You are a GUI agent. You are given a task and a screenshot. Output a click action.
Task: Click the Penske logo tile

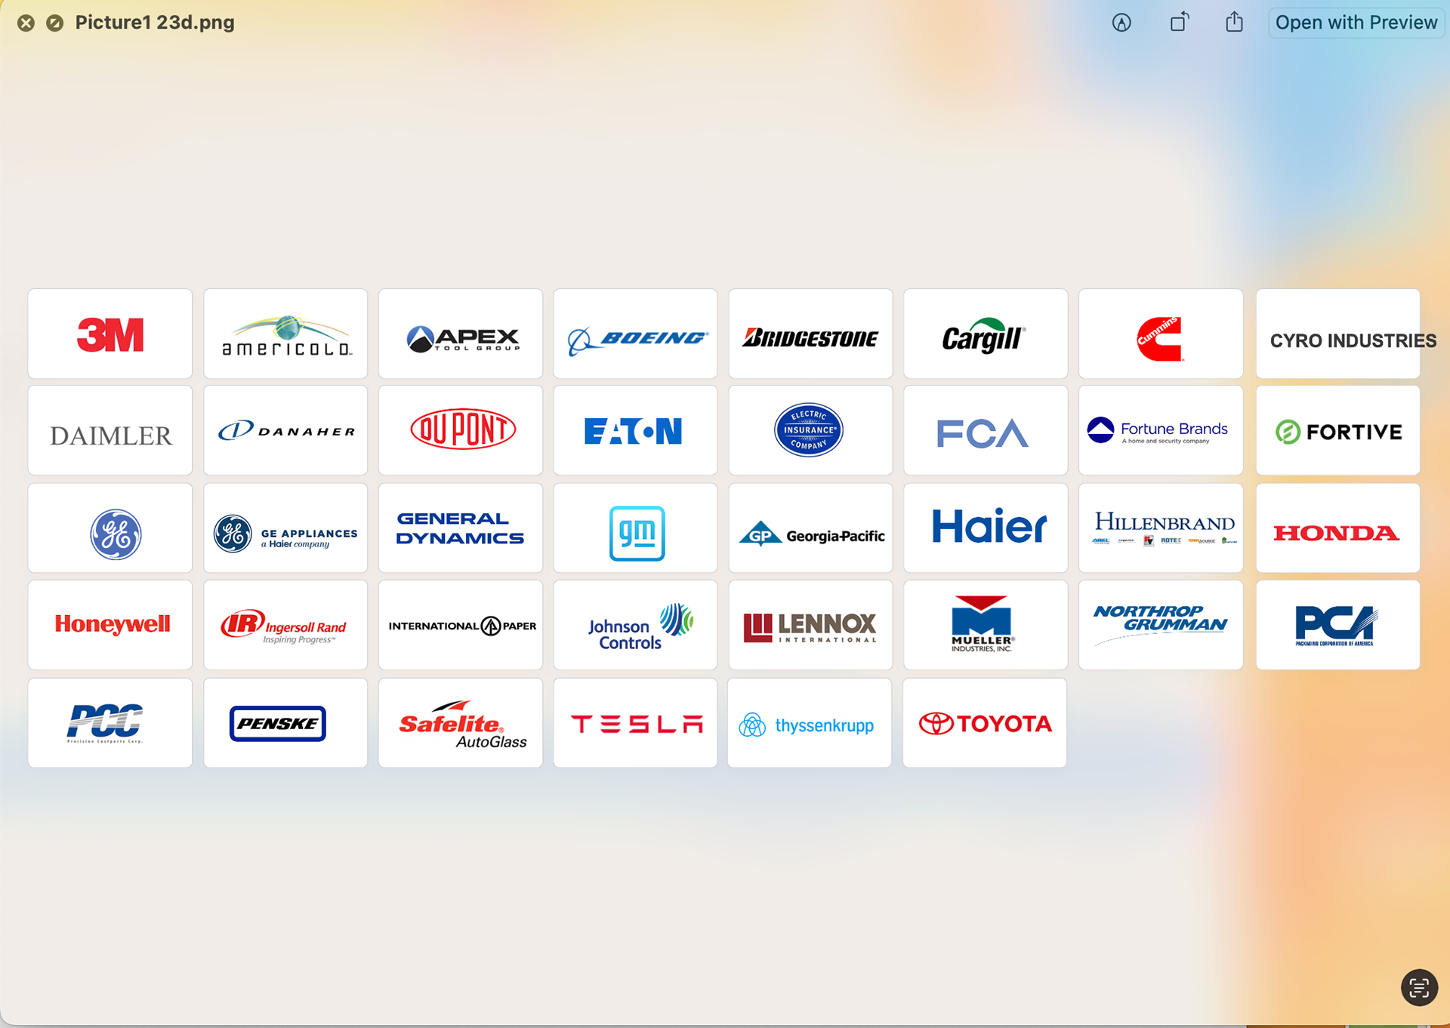[278, 724]
